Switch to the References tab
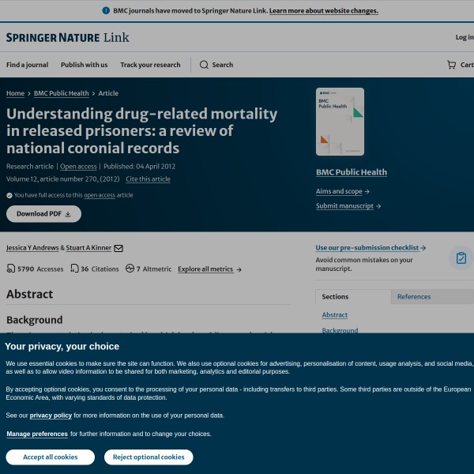The image size is (474, 474). [414, 297]
